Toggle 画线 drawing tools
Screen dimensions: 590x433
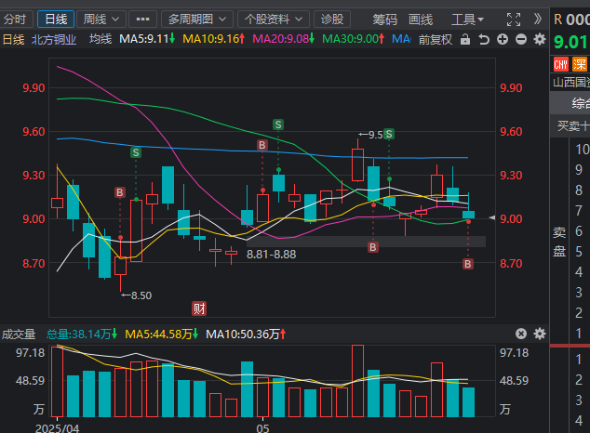tap(421, 19)
